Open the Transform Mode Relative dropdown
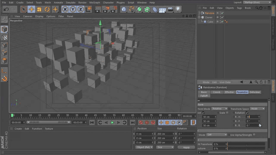The width and height of the screenshot is (276, 155). (x=220, y=109)
